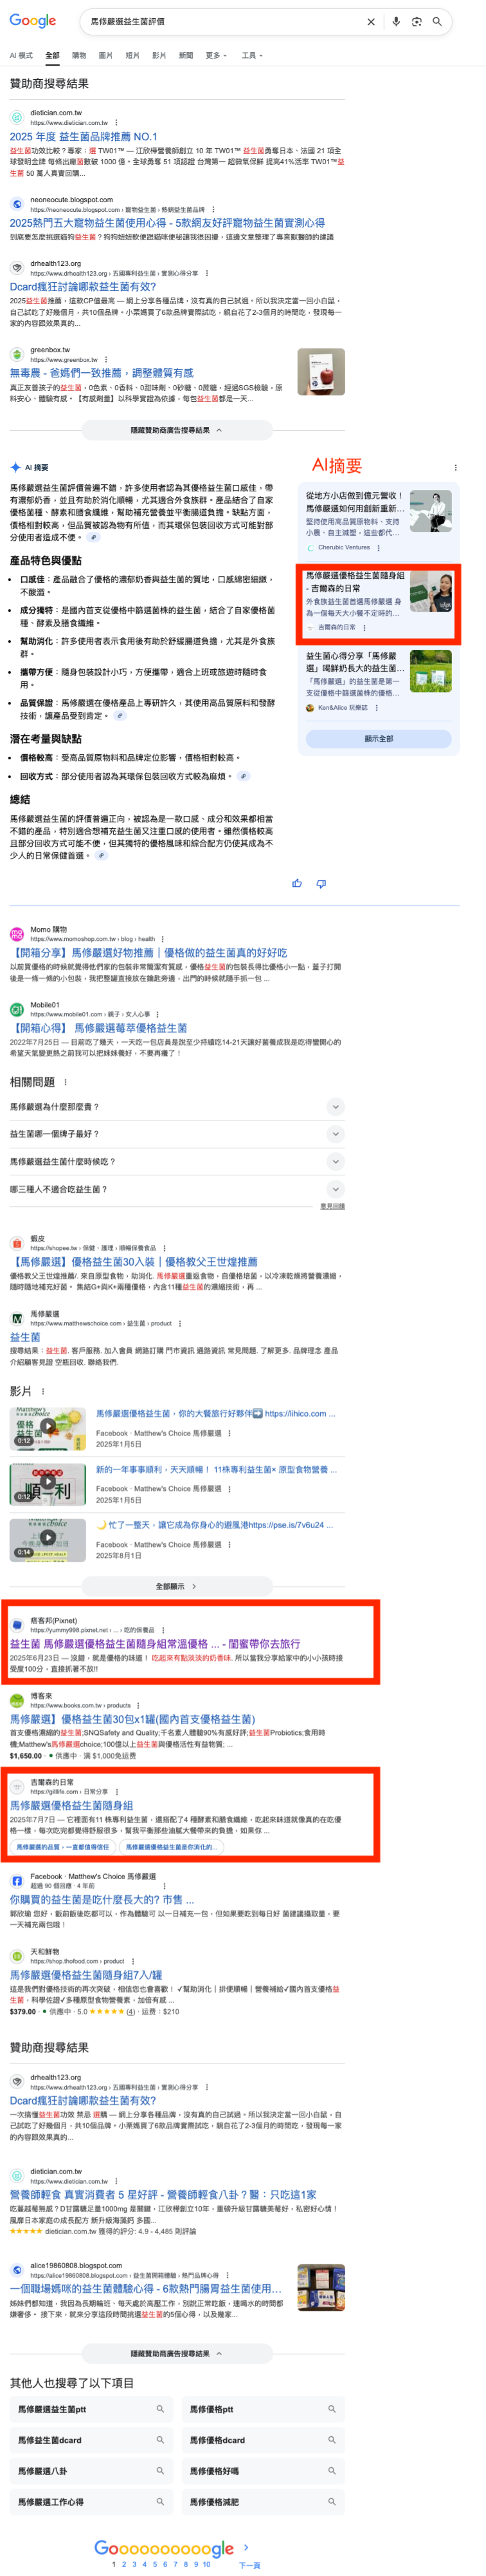The width and height of the screenshot is (486, 2576).
Task: Go to Google logo homepage
Action: pyautogui.click(x=33, y=21)
